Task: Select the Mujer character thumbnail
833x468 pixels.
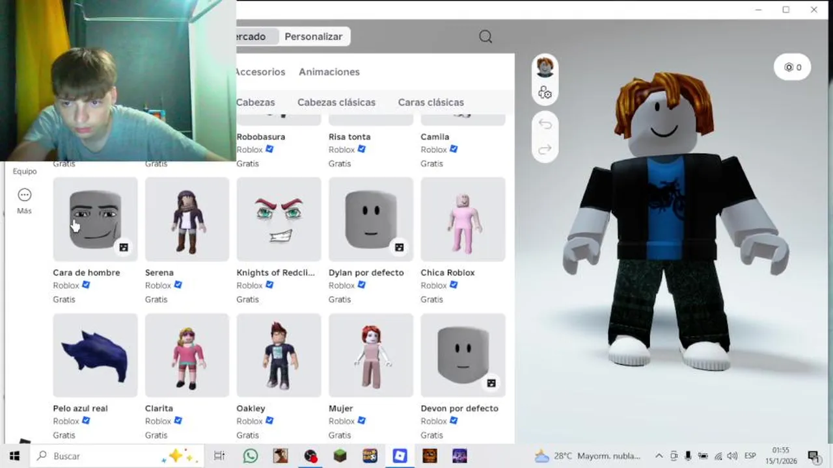Action: (x=371, y=355)
